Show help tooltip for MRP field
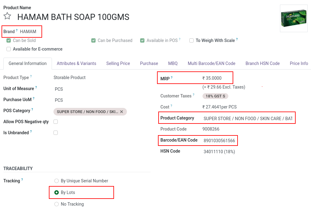Screen dimensions: 311x209 pyautogui.click(x=171, y=78)
